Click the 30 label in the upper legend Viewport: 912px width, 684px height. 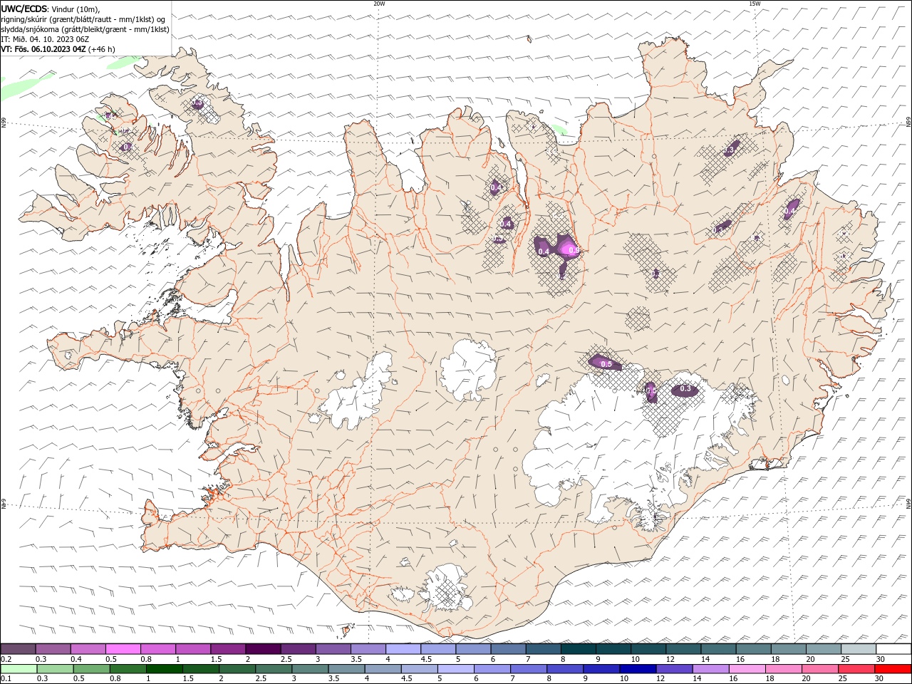click(880, 659)
